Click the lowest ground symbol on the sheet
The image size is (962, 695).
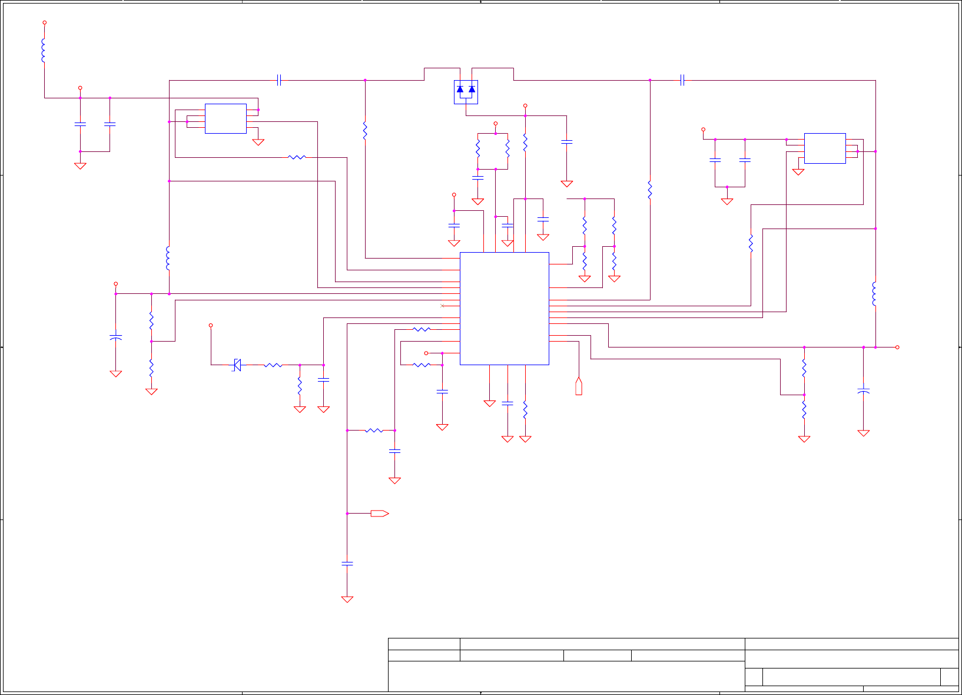(x=347, y=600)
